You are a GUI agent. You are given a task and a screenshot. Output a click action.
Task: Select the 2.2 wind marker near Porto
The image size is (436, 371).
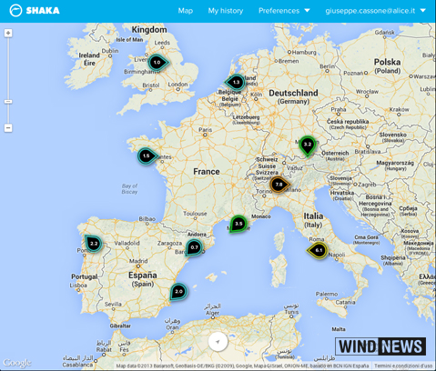[x=94, y=243]
